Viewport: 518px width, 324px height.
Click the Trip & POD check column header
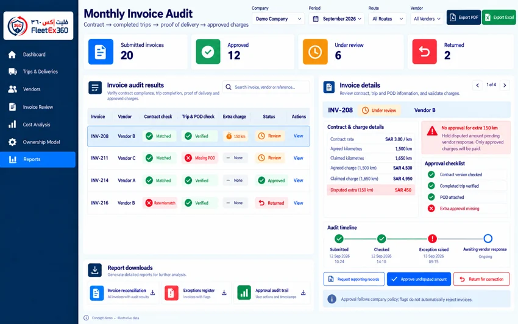click(198, 117)
